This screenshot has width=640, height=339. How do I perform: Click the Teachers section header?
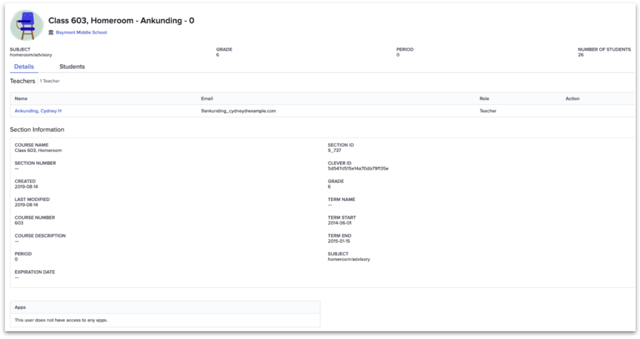[x=22, y=81]
